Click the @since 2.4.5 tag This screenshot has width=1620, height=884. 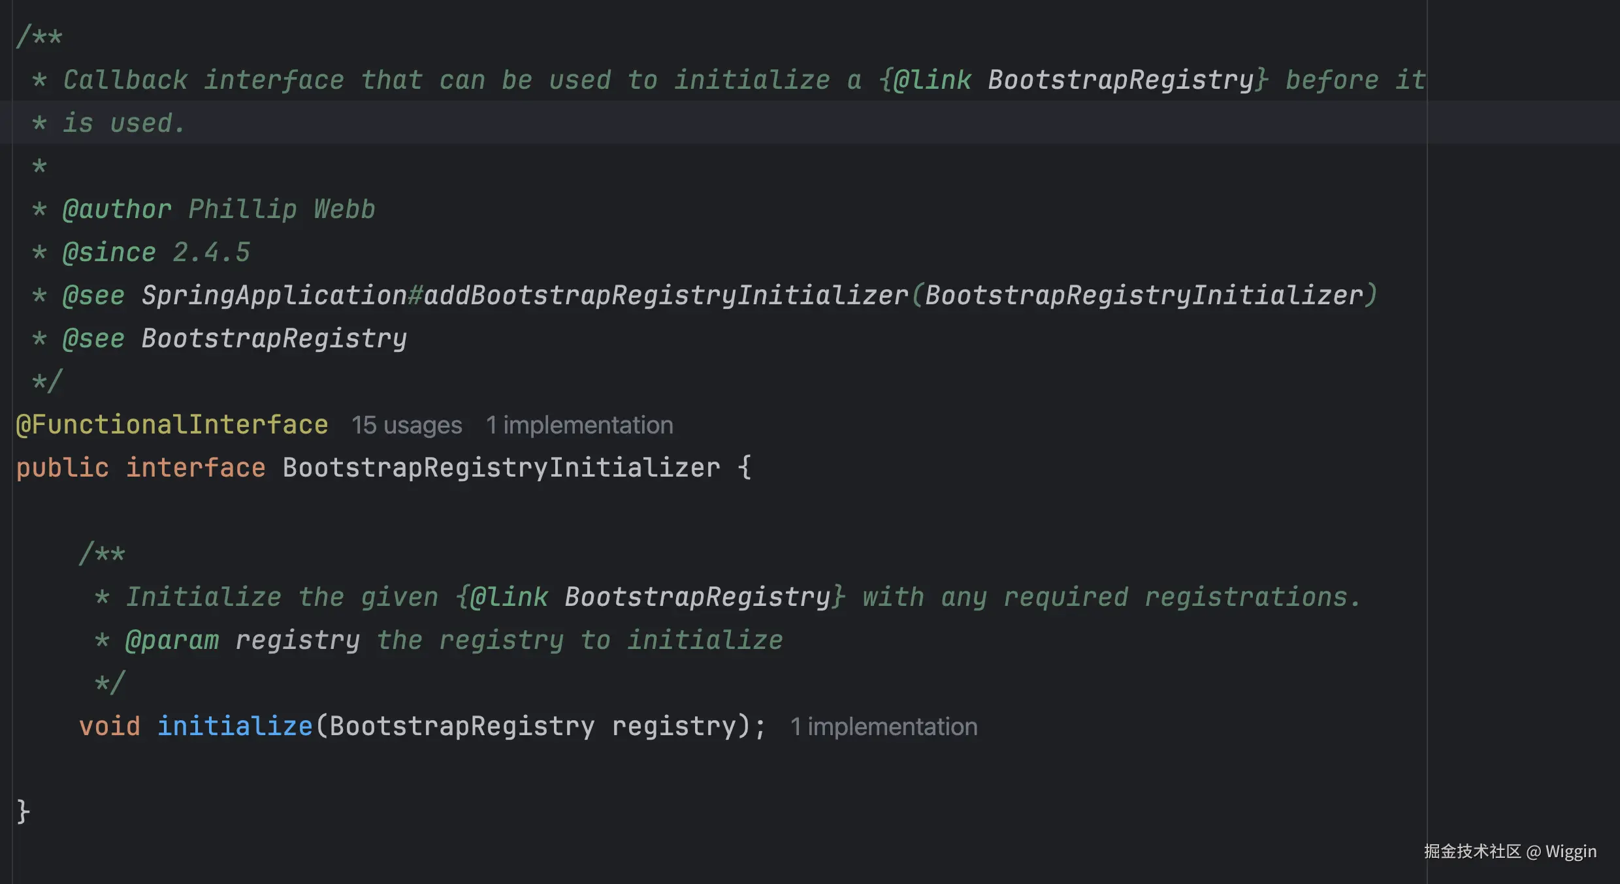[109, 253]
